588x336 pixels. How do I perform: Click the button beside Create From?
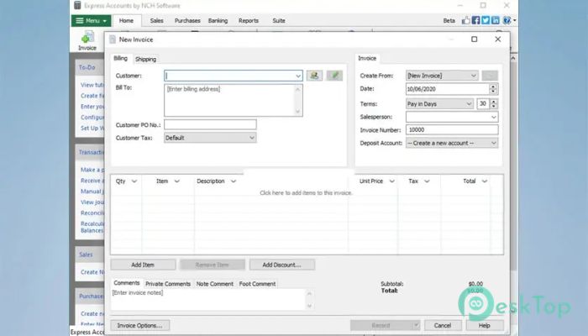(x=490, y=76)
